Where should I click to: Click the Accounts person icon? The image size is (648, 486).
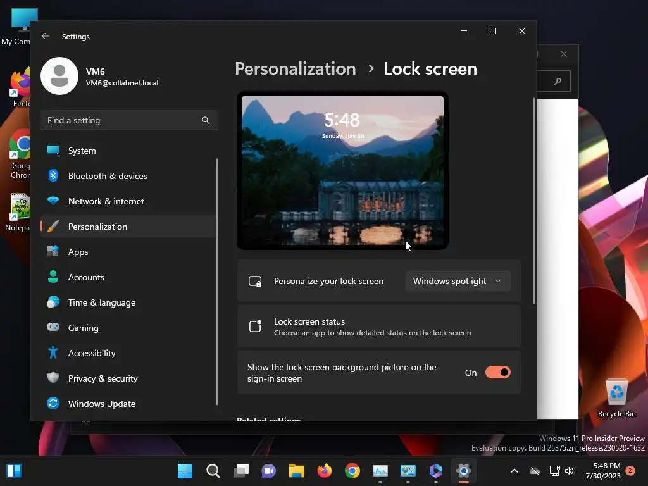(53, 277)
